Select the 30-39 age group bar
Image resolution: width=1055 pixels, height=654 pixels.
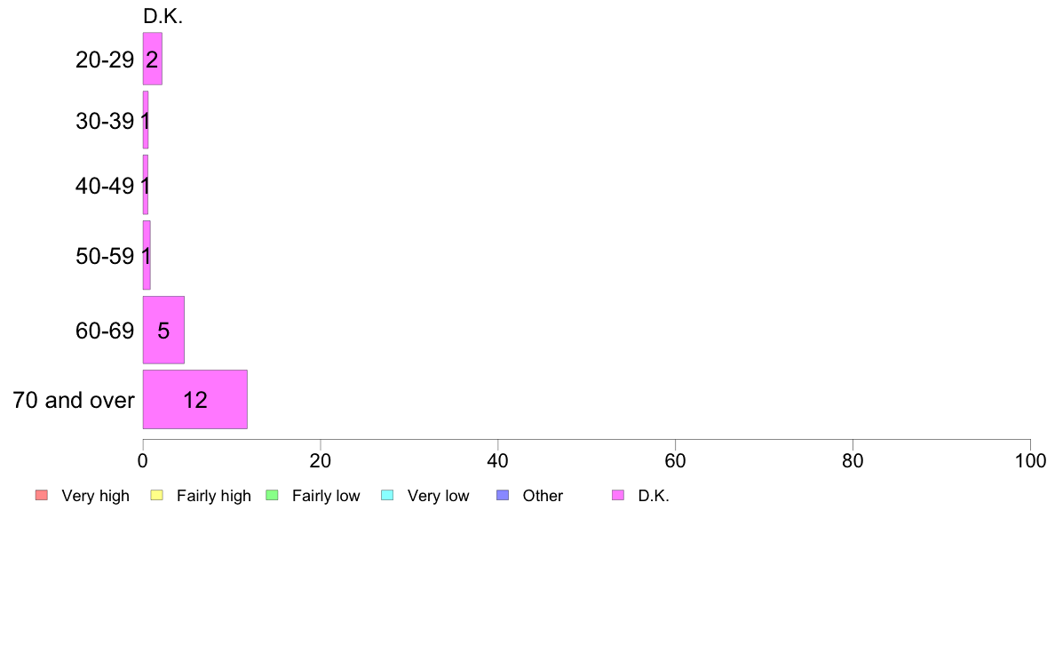point(146,120)
